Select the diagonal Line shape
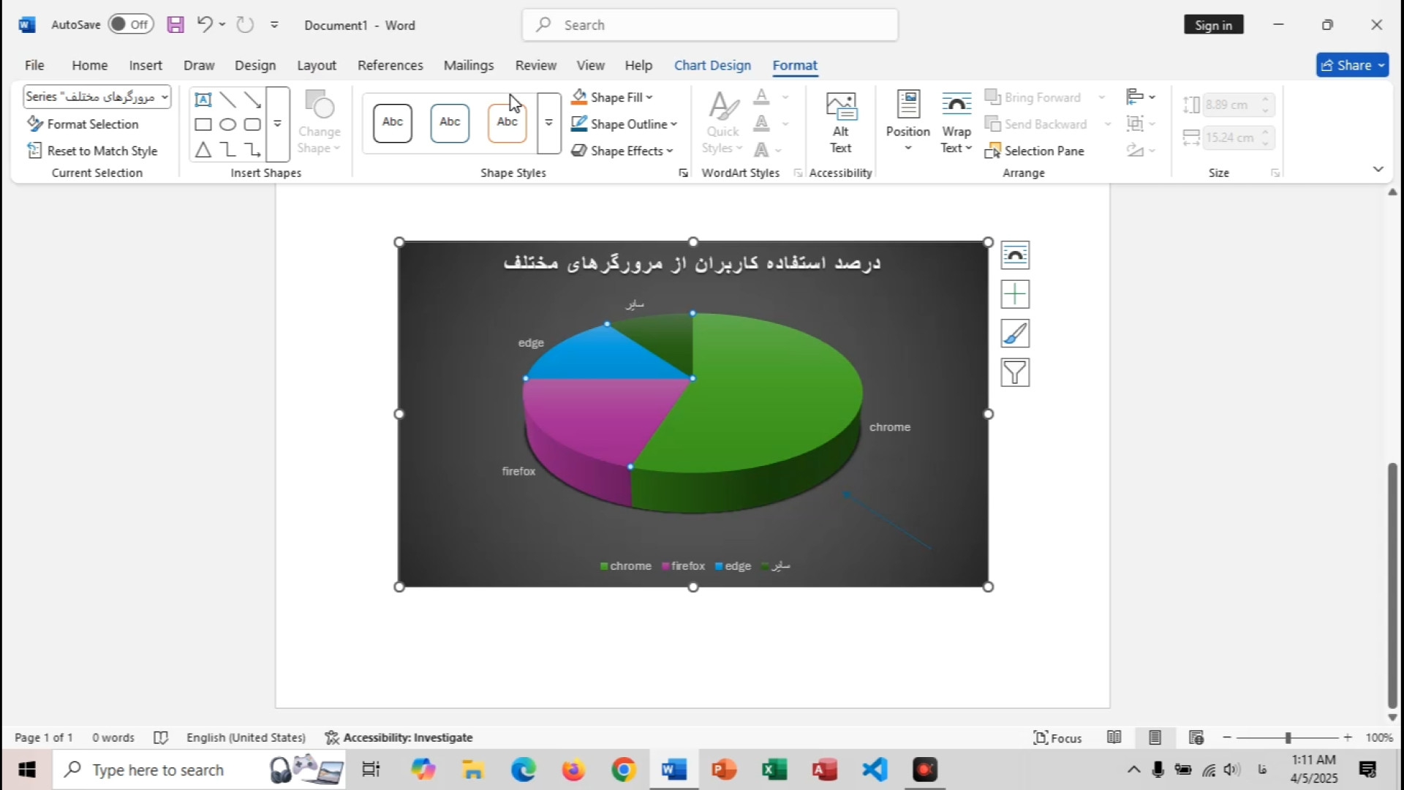Viewport: 1404px width, 790px height. point(228,99)
